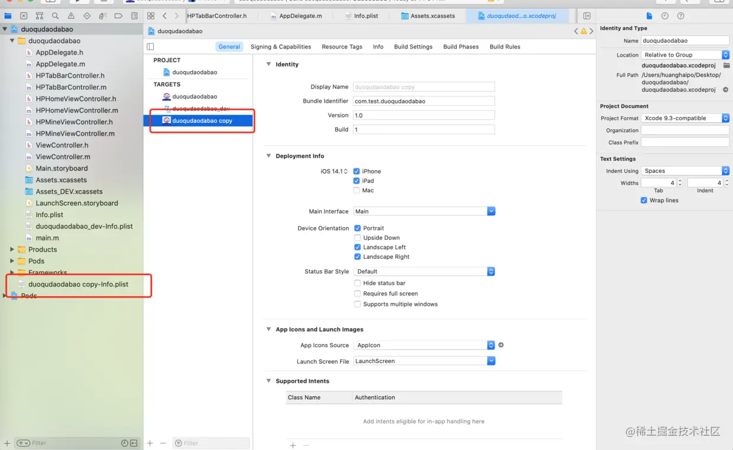Reveal xcodeproj full path in Finder
This screenshot has height=450, width=733.
click(x=725, y=90)
